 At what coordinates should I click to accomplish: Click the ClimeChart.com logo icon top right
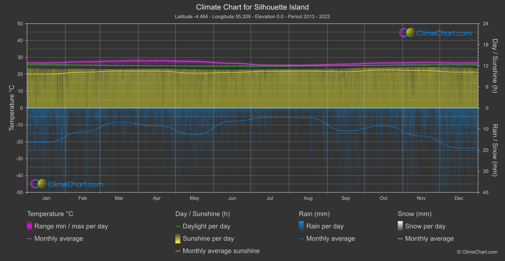(407, 33)
